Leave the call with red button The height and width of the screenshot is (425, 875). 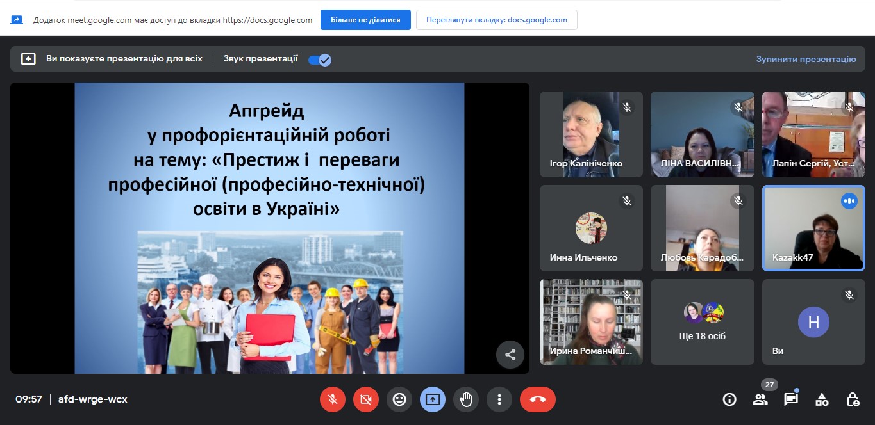pos(537,399)
